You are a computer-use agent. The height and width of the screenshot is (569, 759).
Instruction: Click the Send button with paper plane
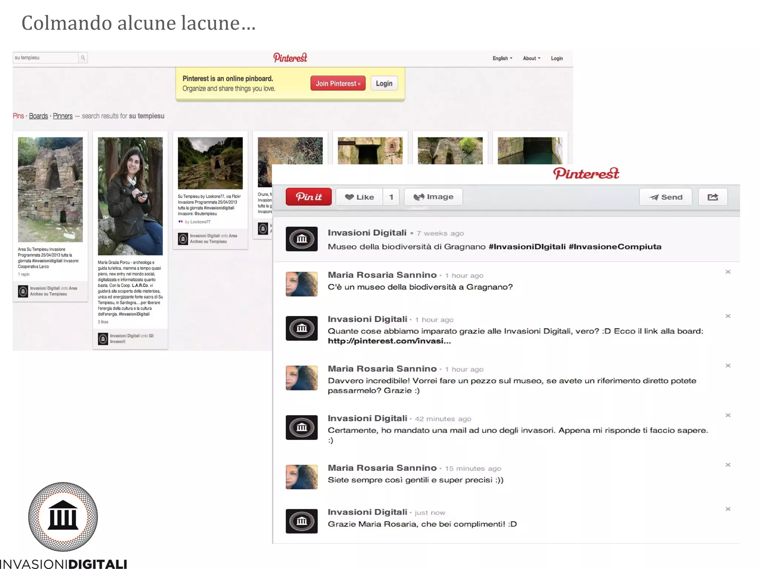[666, 197]
